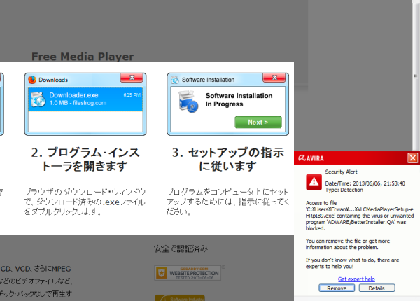
Task: Click the Downloader.exe file icon
Action: [x=38, y=99]
